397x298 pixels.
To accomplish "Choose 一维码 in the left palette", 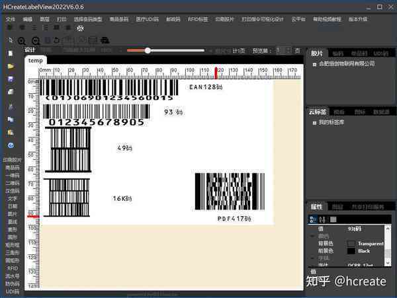I will click(12, 175).
